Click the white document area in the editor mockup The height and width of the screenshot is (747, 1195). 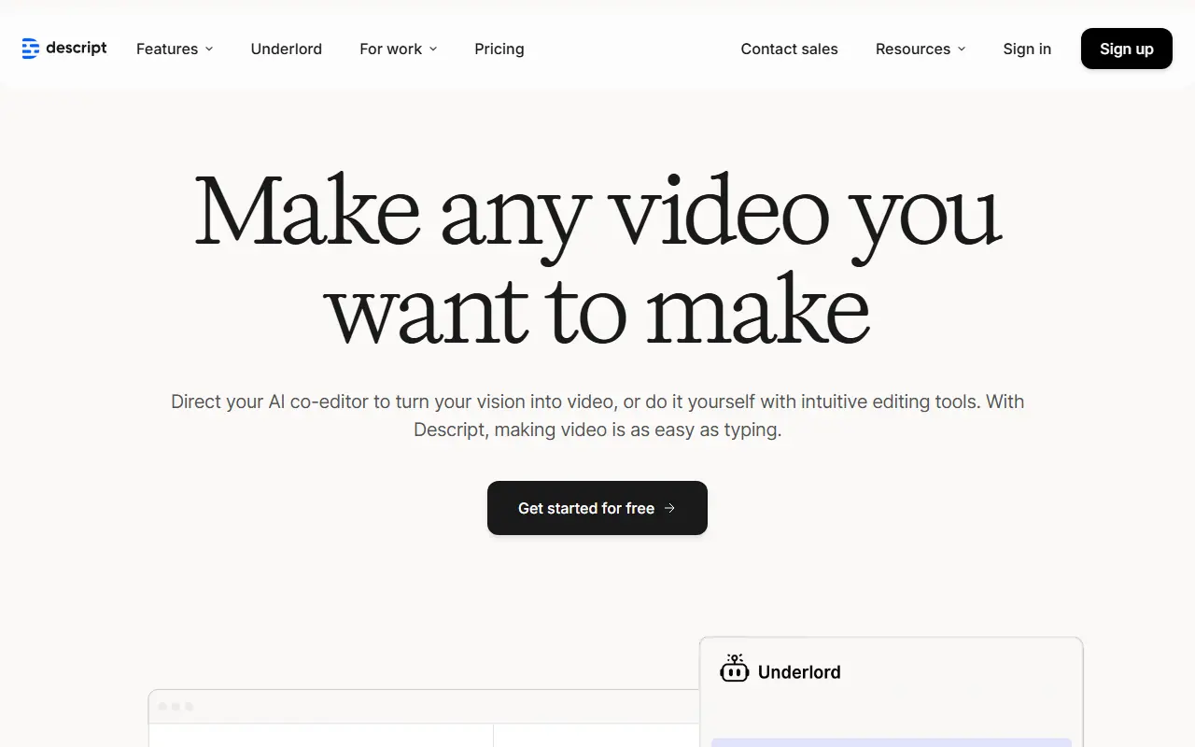(x=322, y=738)
